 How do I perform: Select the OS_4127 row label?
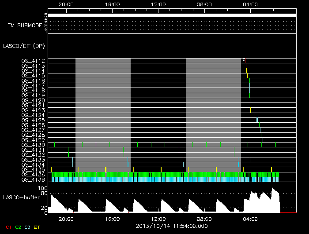[33, 130]
